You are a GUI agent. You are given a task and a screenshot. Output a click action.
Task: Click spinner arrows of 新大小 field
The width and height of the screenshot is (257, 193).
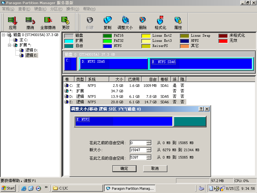149,150
